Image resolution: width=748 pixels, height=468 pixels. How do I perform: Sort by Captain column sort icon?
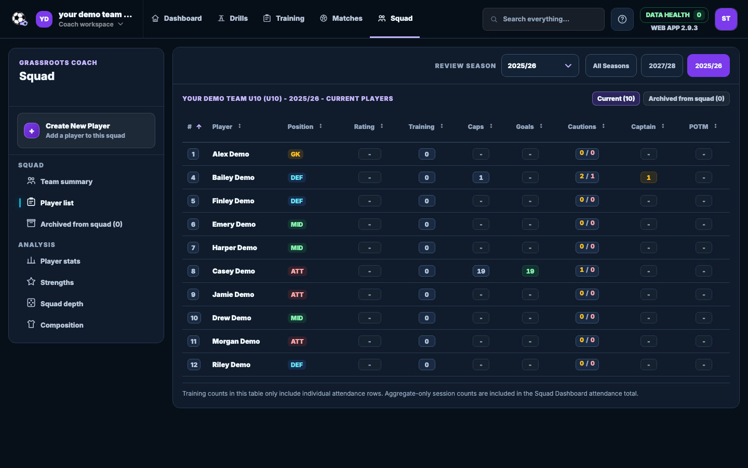pos(663,126)
